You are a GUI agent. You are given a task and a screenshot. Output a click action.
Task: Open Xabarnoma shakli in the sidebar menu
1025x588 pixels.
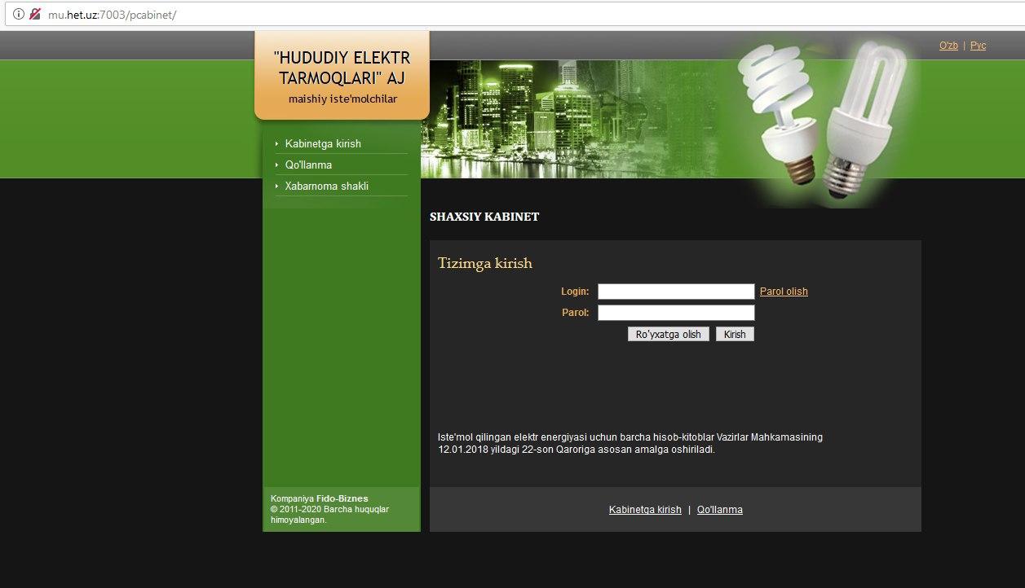(327, 186)
